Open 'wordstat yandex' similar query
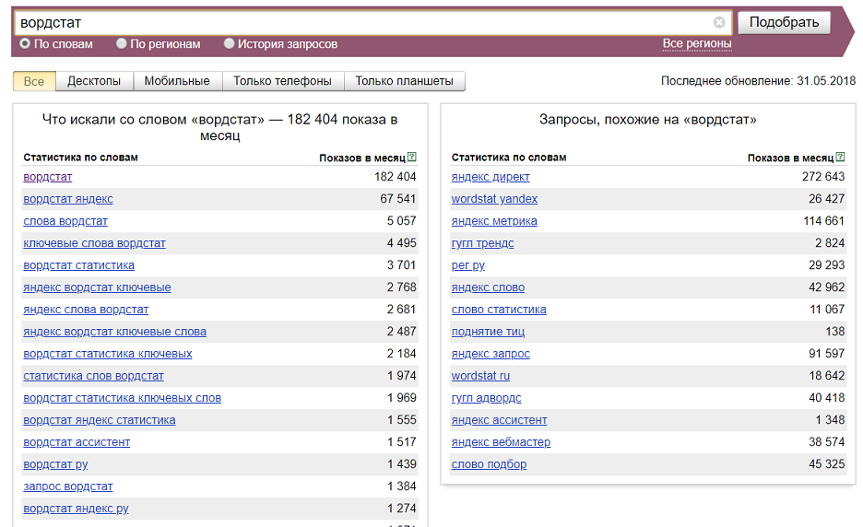The height and width of the screenshot is (527, 863). (x=494, y=199)
